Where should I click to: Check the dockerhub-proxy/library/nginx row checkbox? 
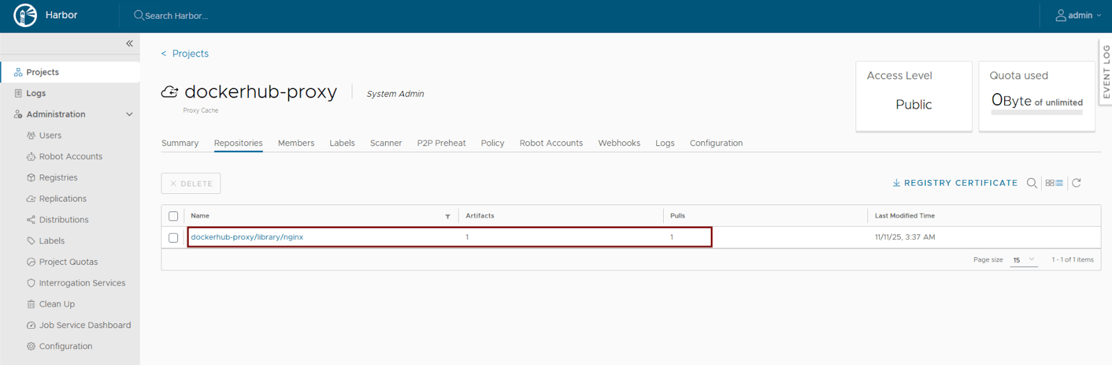[173, 238]
